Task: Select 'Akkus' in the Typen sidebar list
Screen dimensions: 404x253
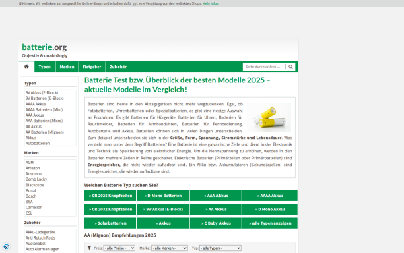Action: click(x=31, y=138)
